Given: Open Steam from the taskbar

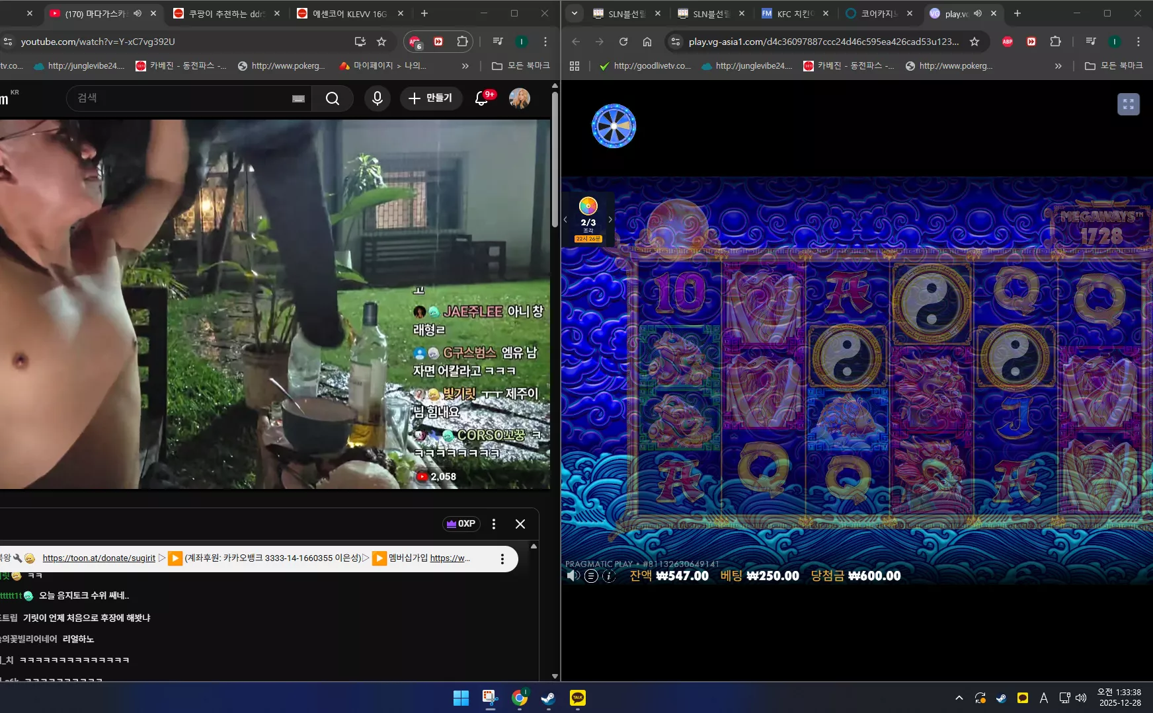Looking at the screenshot, I should point(548,698).
